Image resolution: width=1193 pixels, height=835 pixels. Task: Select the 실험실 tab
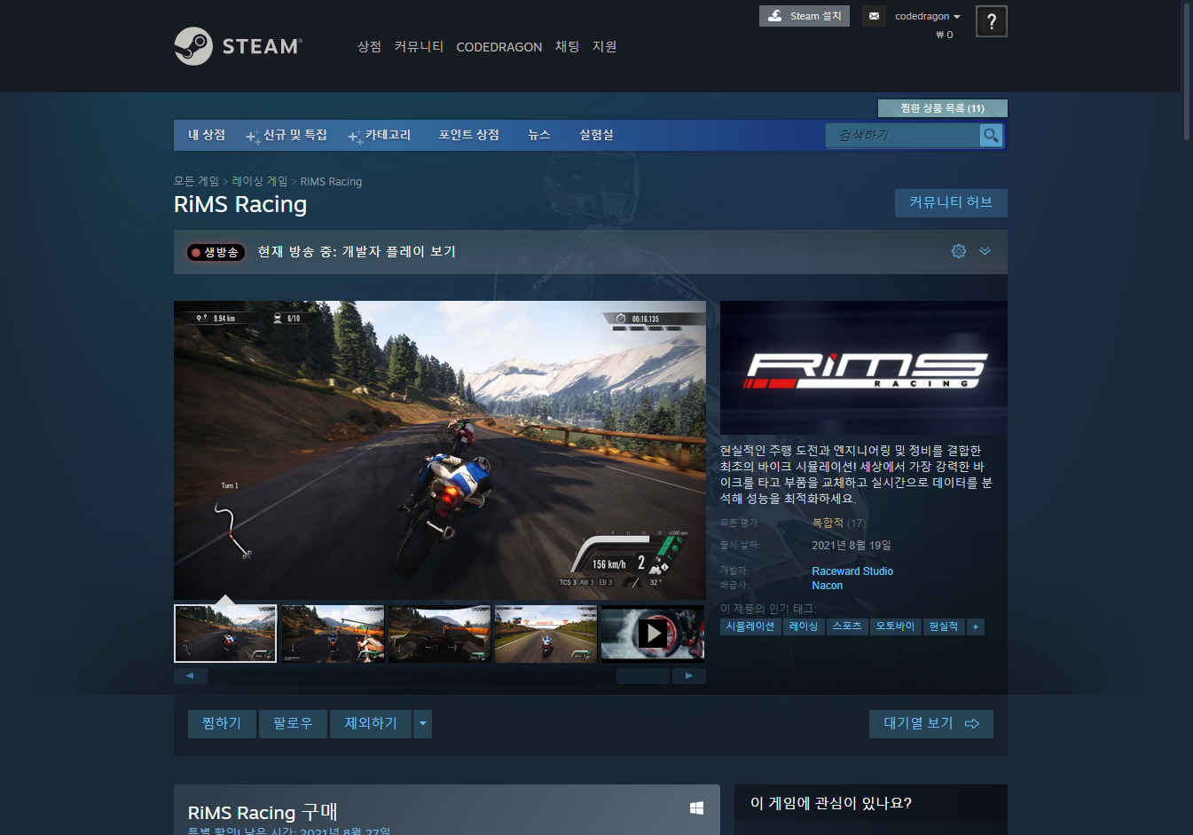click(x=596, y=135)
